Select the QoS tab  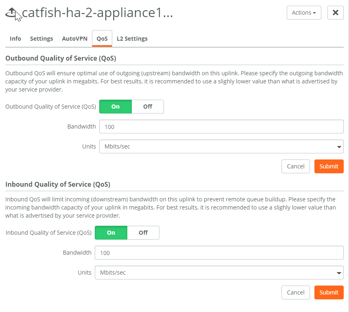[102, 39]
